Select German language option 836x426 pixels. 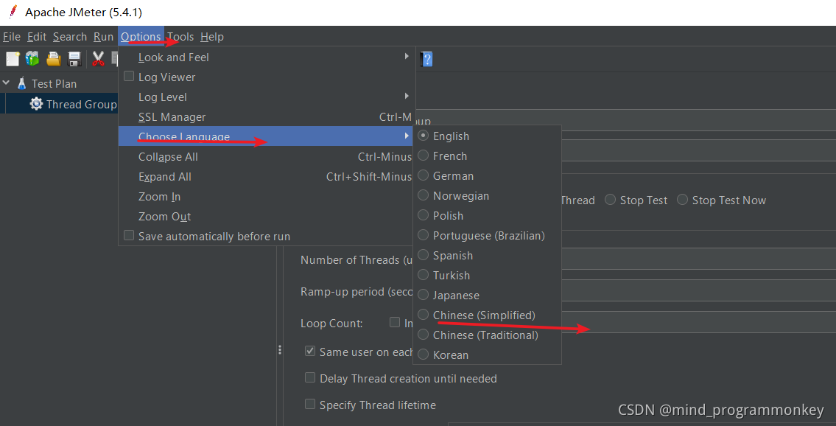(487, 176)
